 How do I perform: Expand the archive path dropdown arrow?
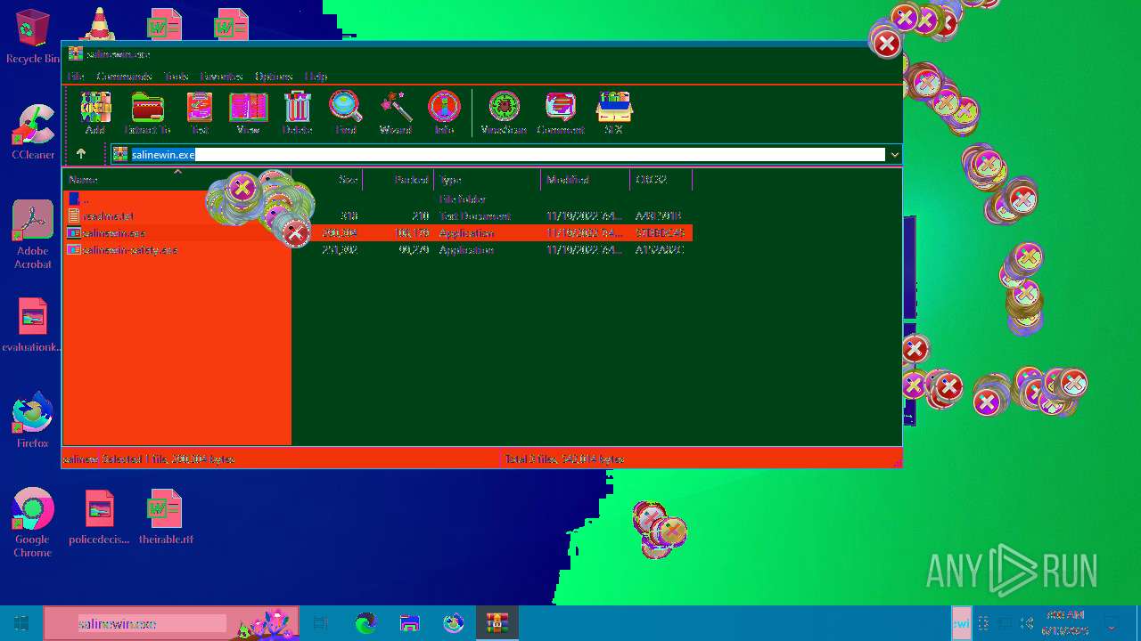[894, 155]
